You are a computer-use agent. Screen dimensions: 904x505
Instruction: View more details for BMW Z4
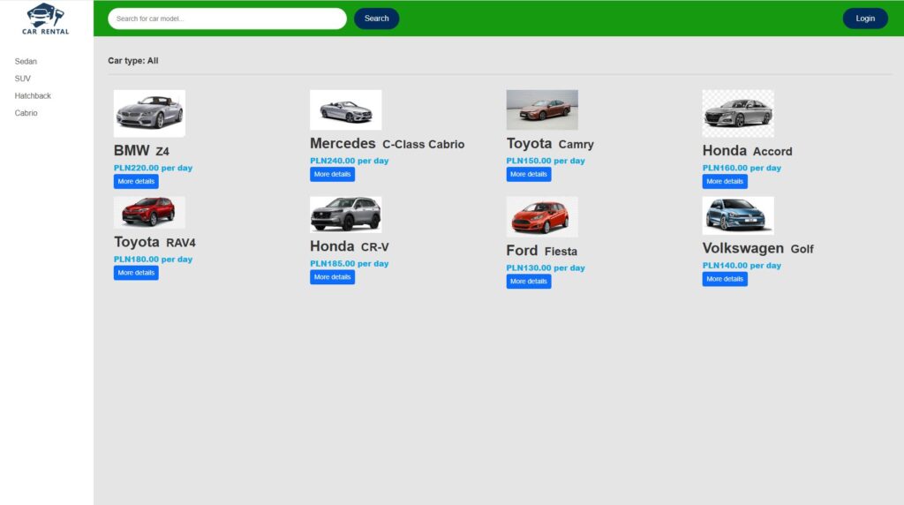pos(136,182)
